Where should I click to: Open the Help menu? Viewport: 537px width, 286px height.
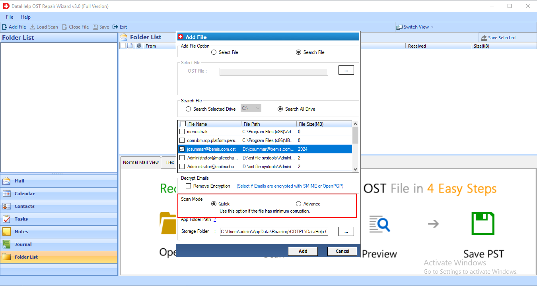(25, 17)
